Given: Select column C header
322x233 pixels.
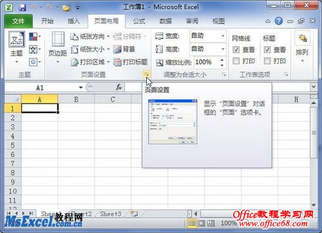Looking at the screenshot, I should point(113,99).
